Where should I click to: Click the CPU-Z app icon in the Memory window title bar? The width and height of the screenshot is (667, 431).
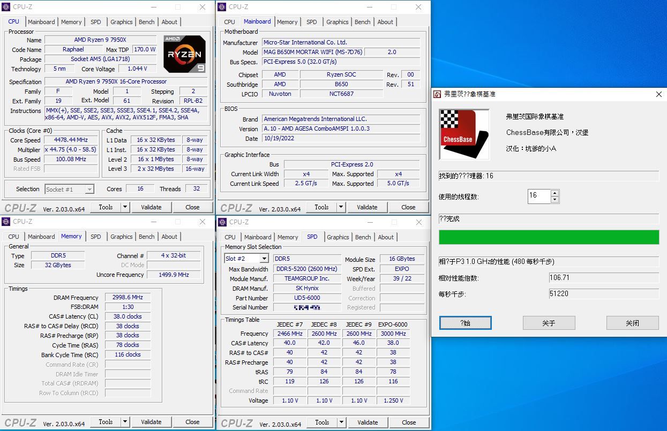click(6, 222)
